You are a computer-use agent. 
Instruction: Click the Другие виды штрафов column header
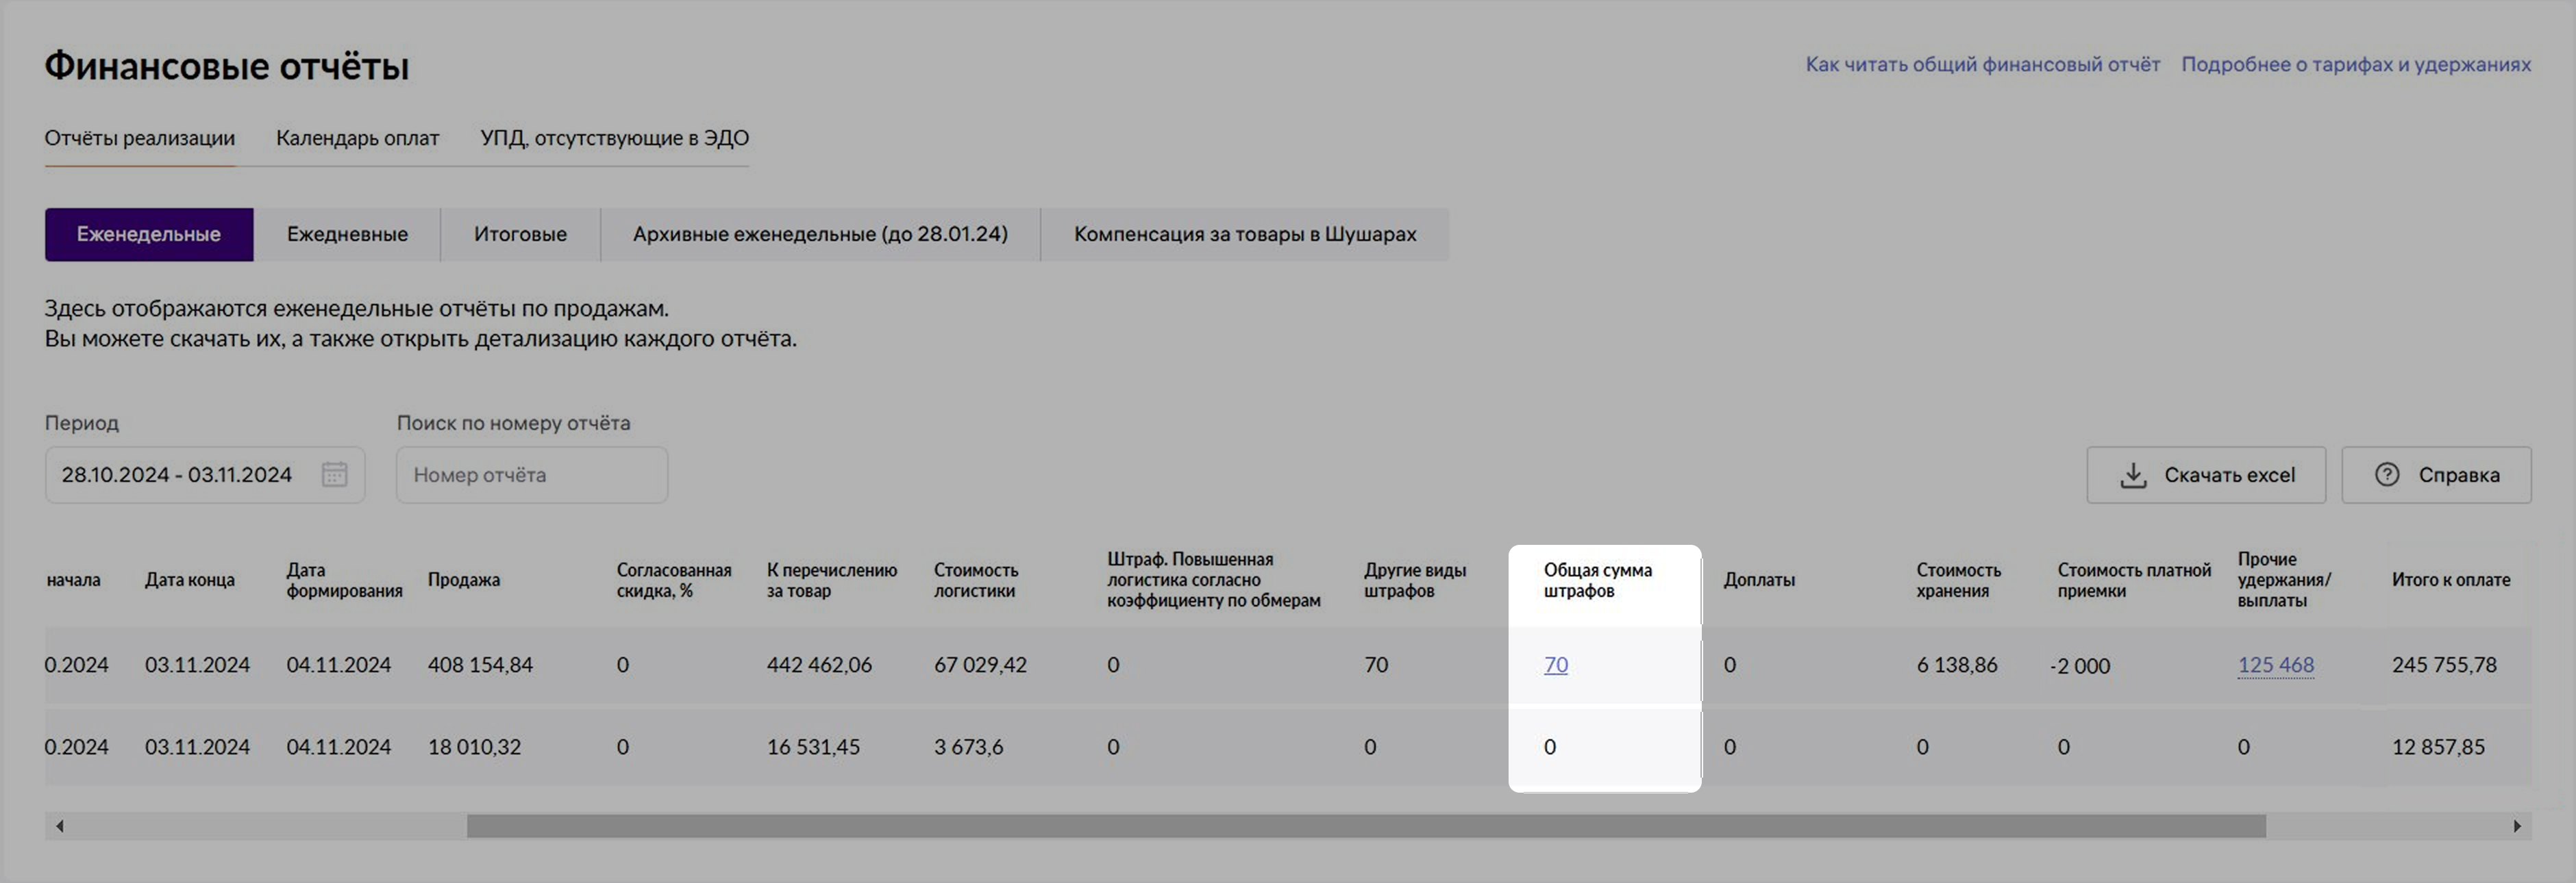click(1415, 580)
